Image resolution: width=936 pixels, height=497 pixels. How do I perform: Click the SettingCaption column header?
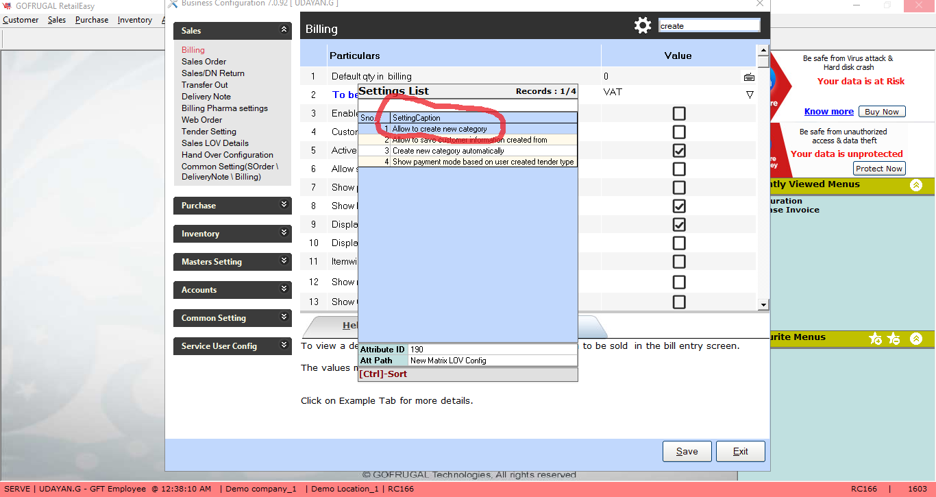coord(484,118)
